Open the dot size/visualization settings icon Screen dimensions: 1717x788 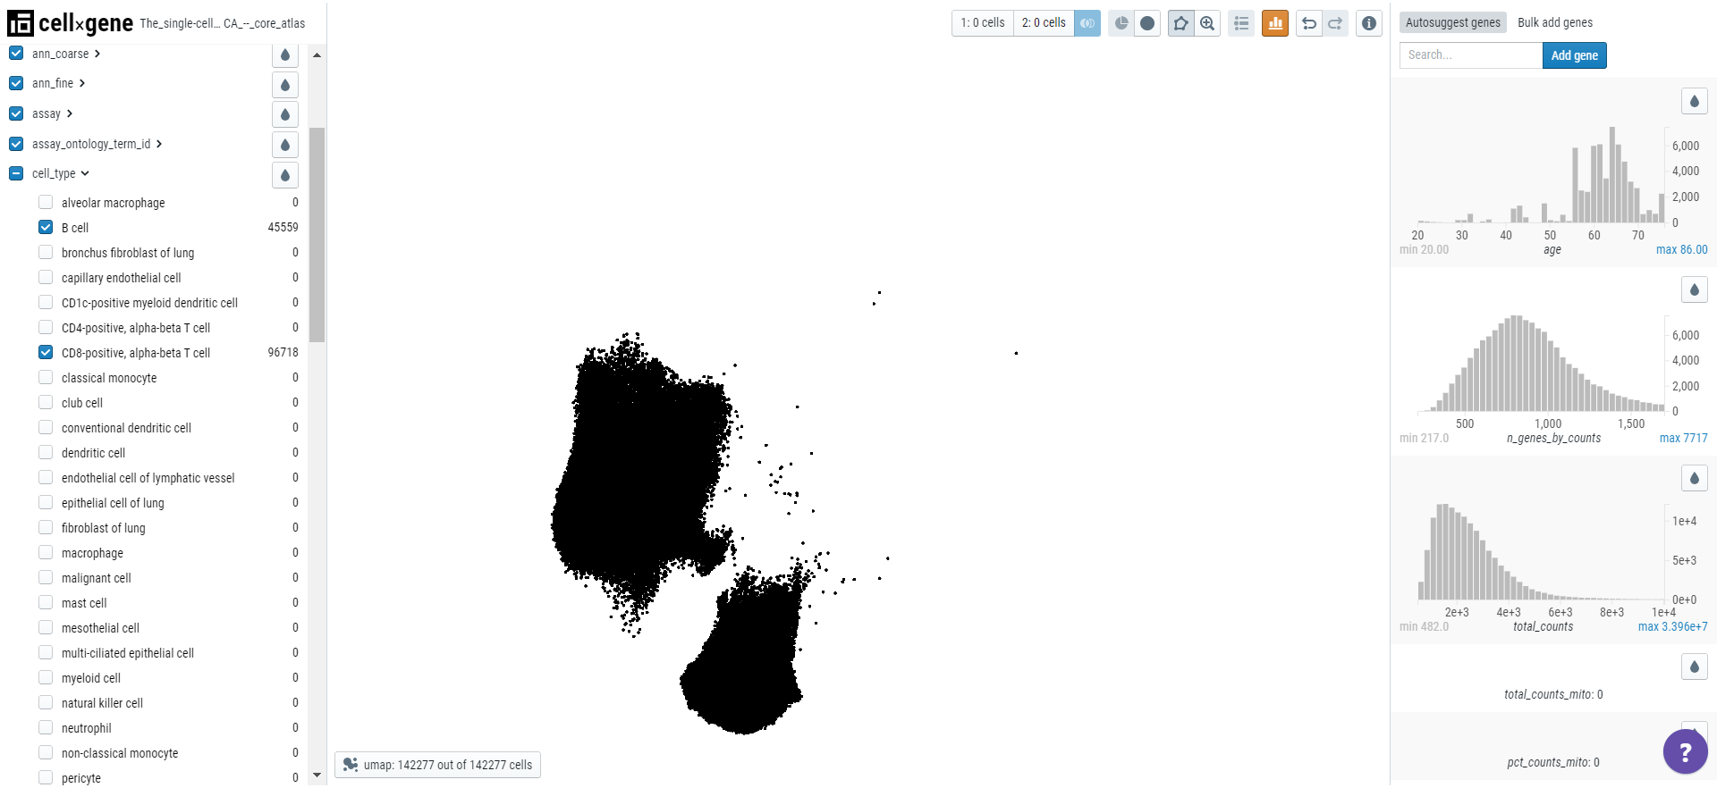1147,23
